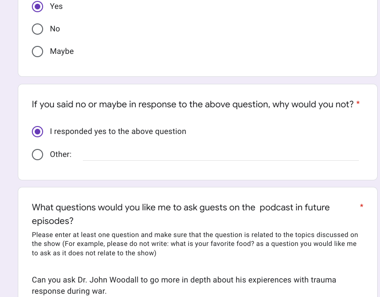Pick the Maybe radio option
380x297 pixels.
(37, 52)
